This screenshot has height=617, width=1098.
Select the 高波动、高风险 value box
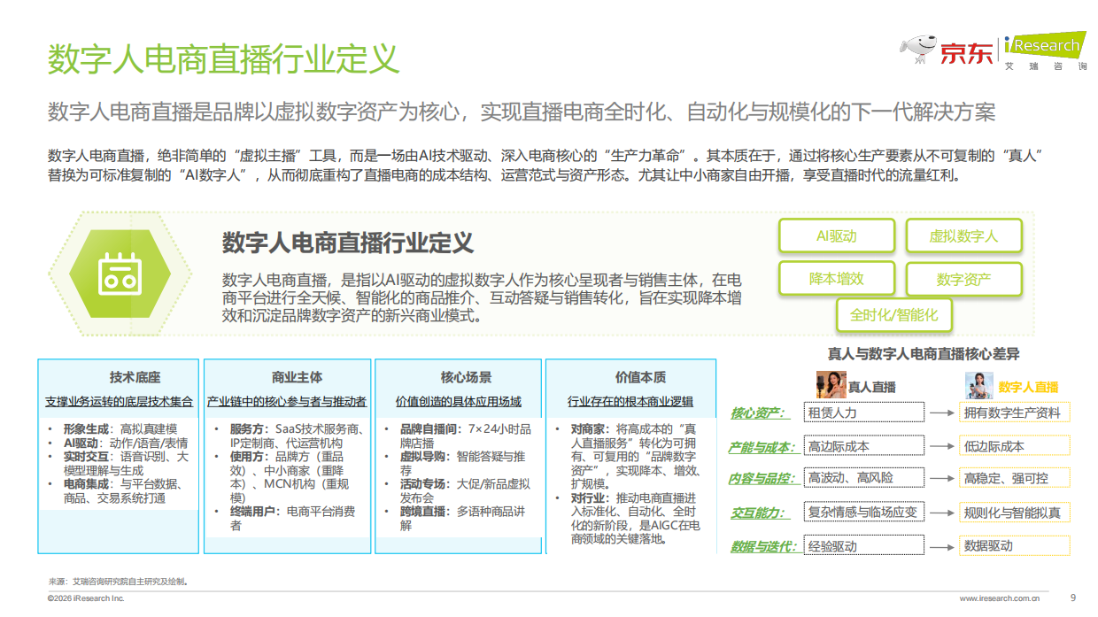pyautogui.click(x=863, y=479)
